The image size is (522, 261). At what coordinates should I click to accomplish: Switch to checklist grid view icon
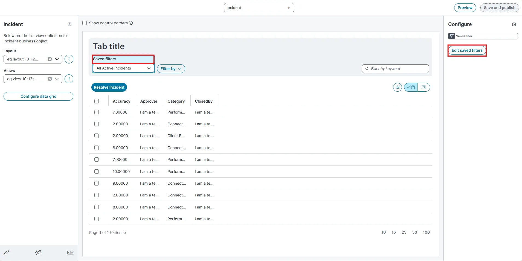[411, 87]
